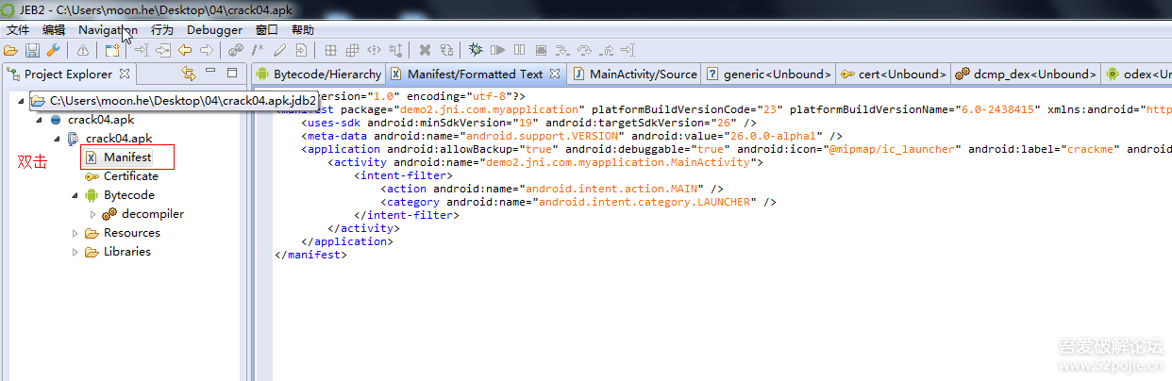Click the pencil rename toolbar icon

[279, 50]
